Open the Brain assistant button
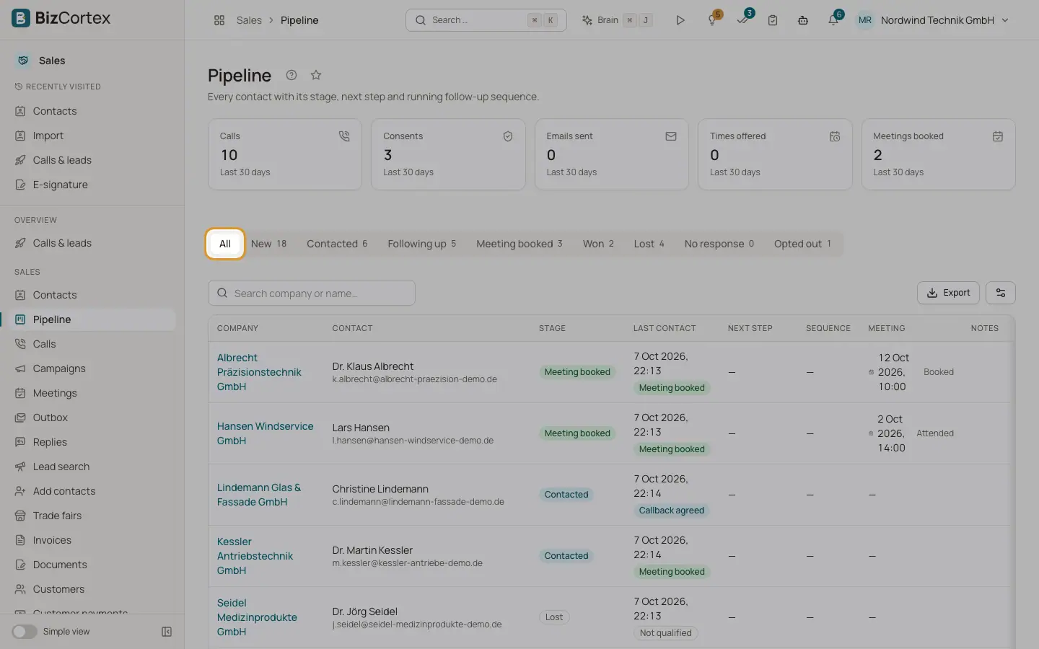This screenshot has height=649, width=1039. (x=618, y=20)
